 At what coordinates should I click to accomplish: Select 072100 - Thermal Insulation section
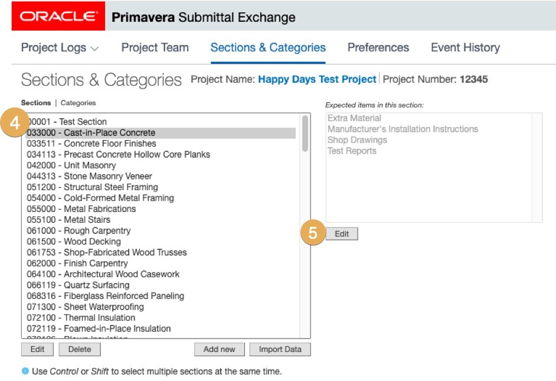tap(81, 318)
